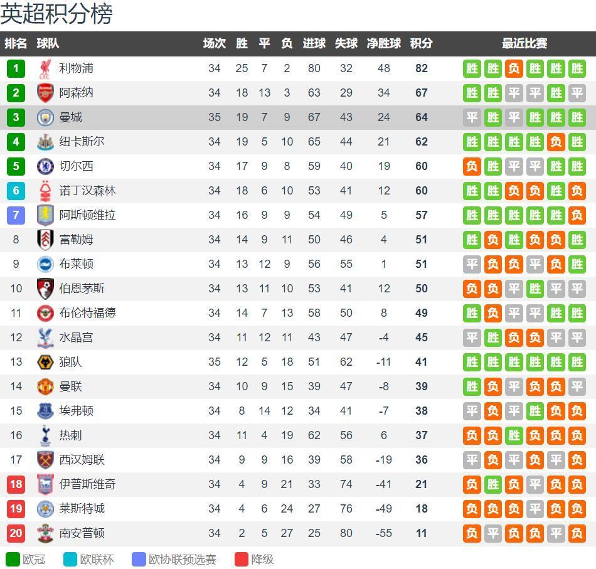Click the Tottenham club crest icon

45,435
